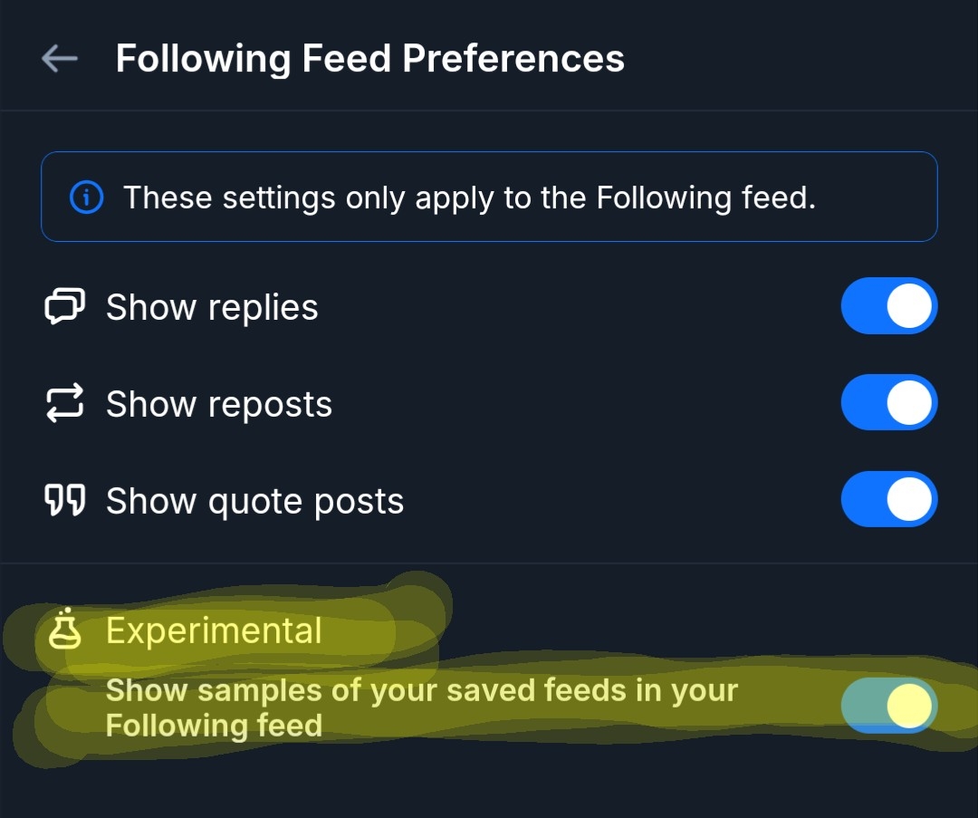Tap the "Show quote posts" label
Viewport: 978px width, 818px height.
click(254, 501)
